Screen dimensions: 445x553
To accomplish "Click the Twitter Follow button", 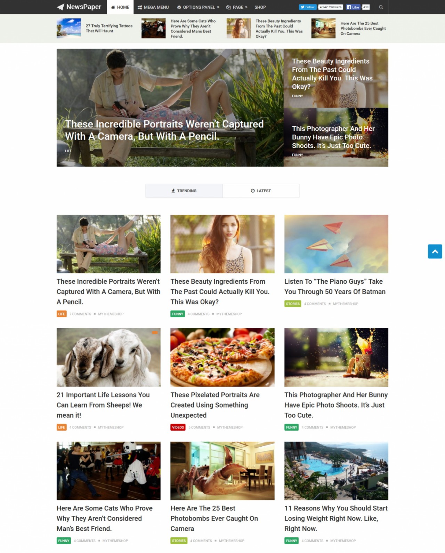I will 308,7.
